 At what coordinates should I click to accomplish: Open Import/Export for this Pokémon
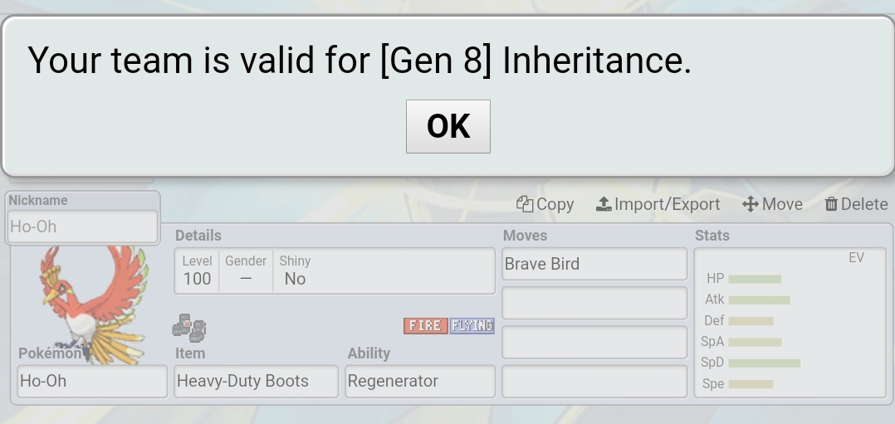[658, 204]
